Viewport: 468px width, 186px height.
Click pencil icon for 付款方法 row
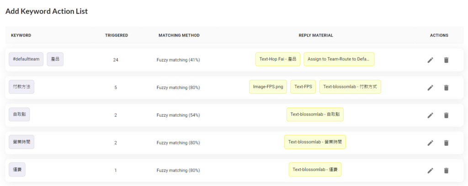(430, 88)
